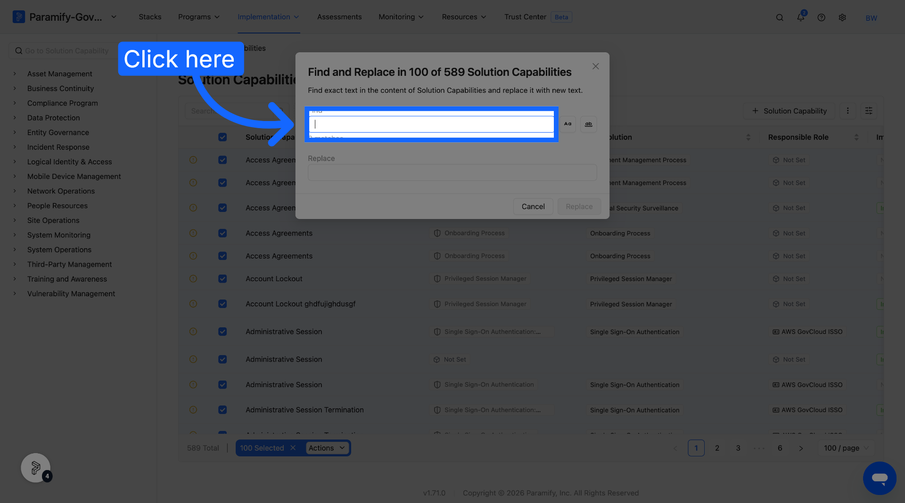Uncheck Administrative Session Termination checkbox
The width and height of the screenshot is (905, 503).
click(x=222, y=410)
